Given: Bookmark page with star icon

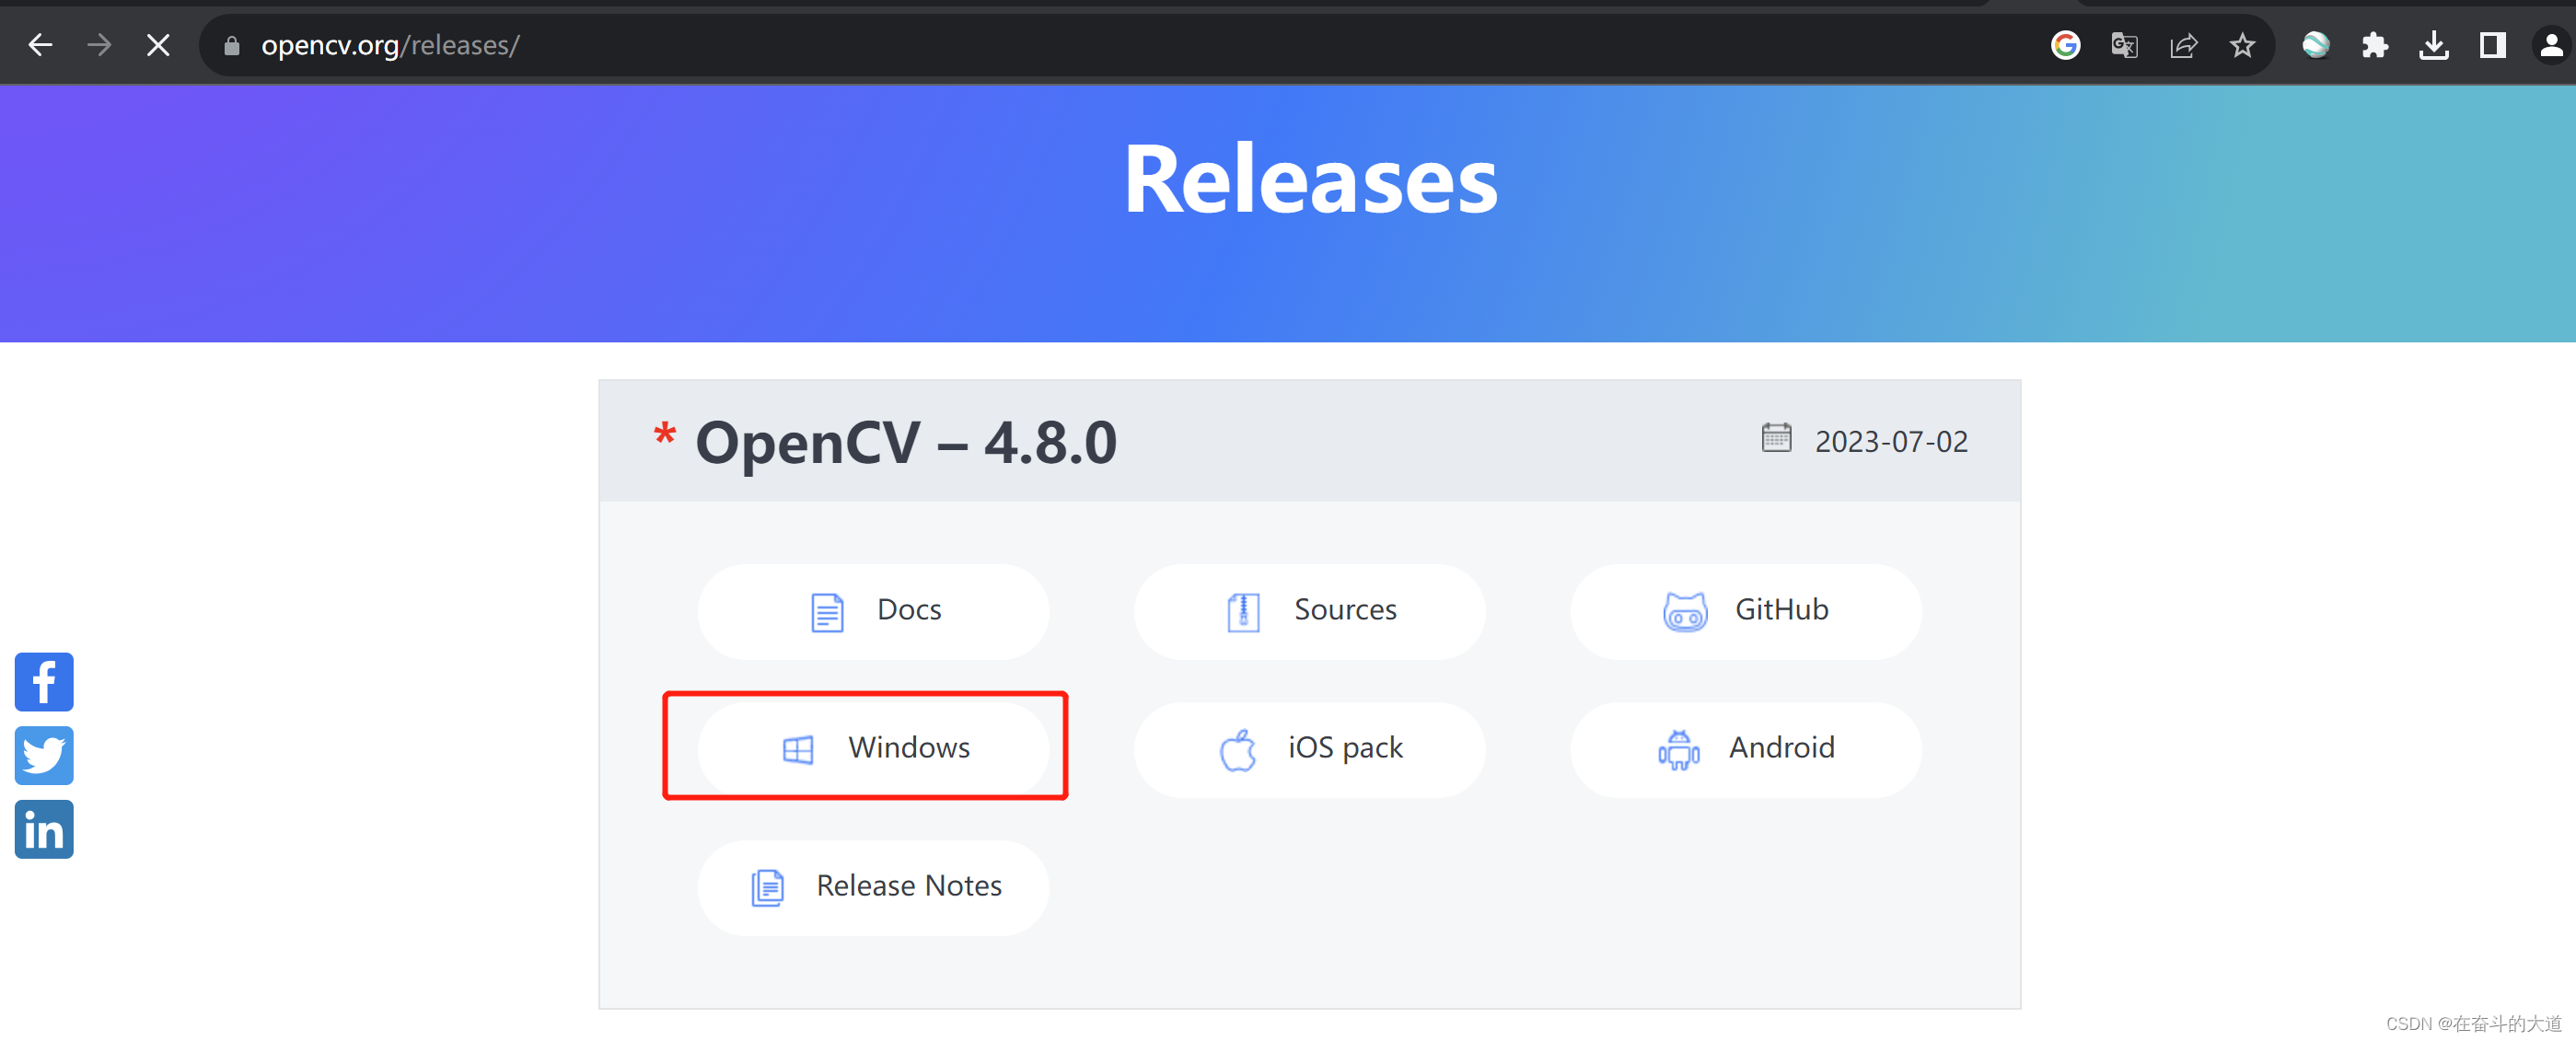Looking at the screenshot, I should tap(2242, 45).
